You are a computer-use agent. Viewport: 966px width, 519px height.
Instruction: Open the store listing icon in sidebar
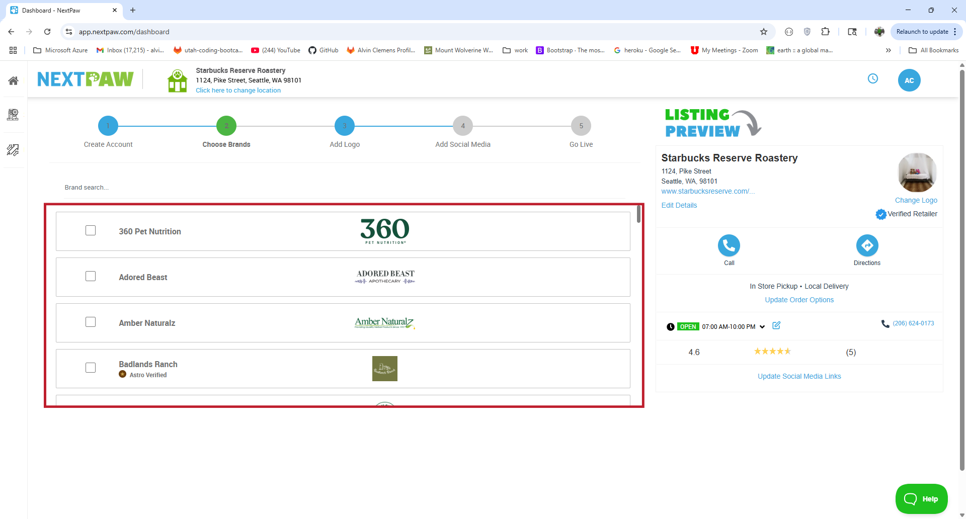(x=13, y=115)
